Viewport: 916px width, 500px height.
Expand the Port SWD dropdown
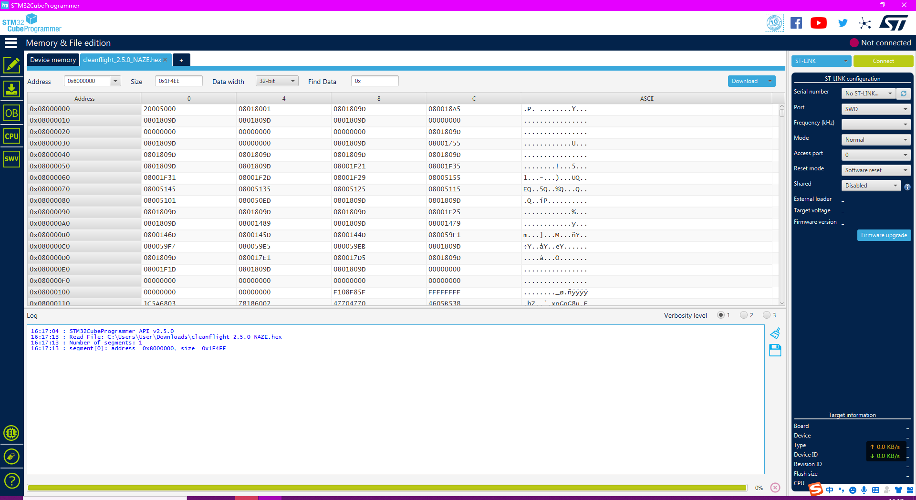coord(876,109)
